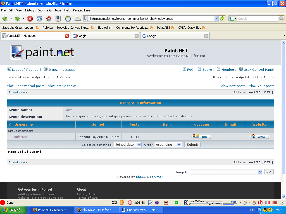Click the Rubrica username in member list

tap(20, 137)
